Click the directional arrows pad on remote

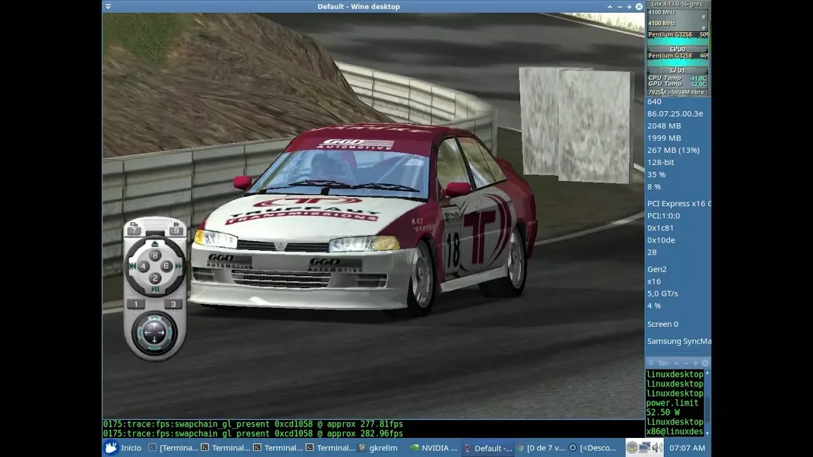pos(154,331)
